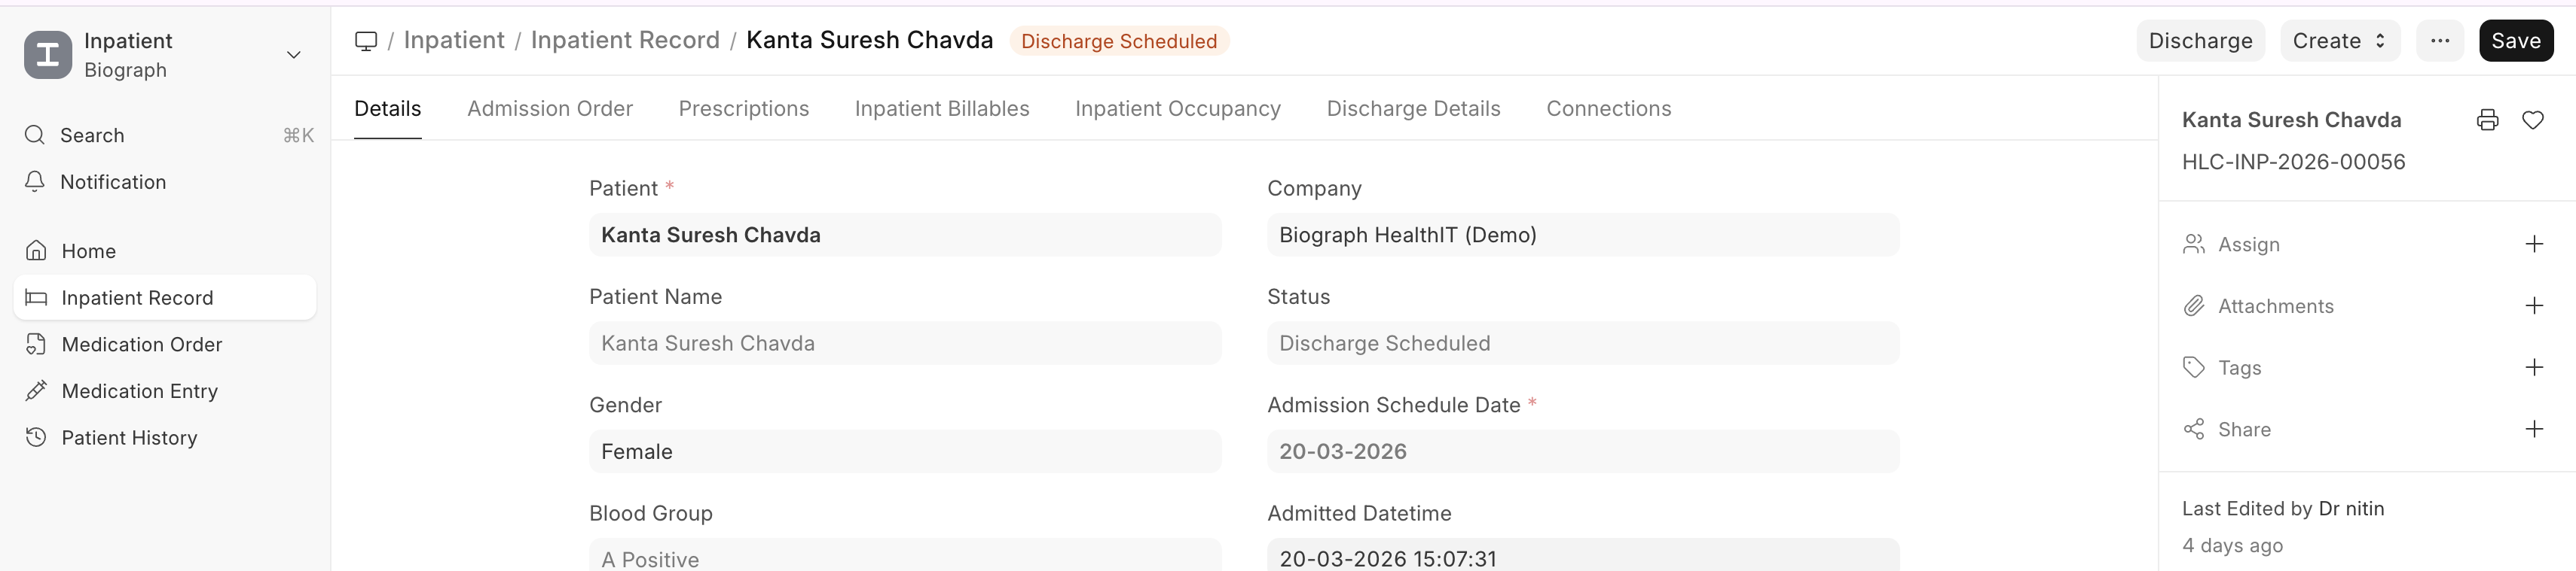Switch to the Prescriptions tab
2576x571 pixels.
pos(744,109)
